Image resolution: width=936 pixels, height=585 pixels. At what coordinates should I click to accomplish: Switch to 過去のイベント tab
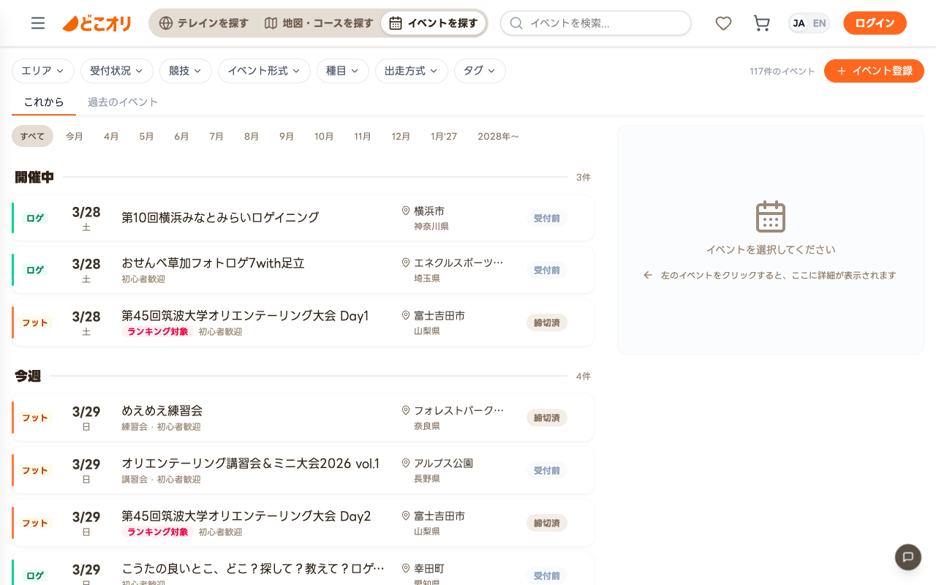[123, 102]
